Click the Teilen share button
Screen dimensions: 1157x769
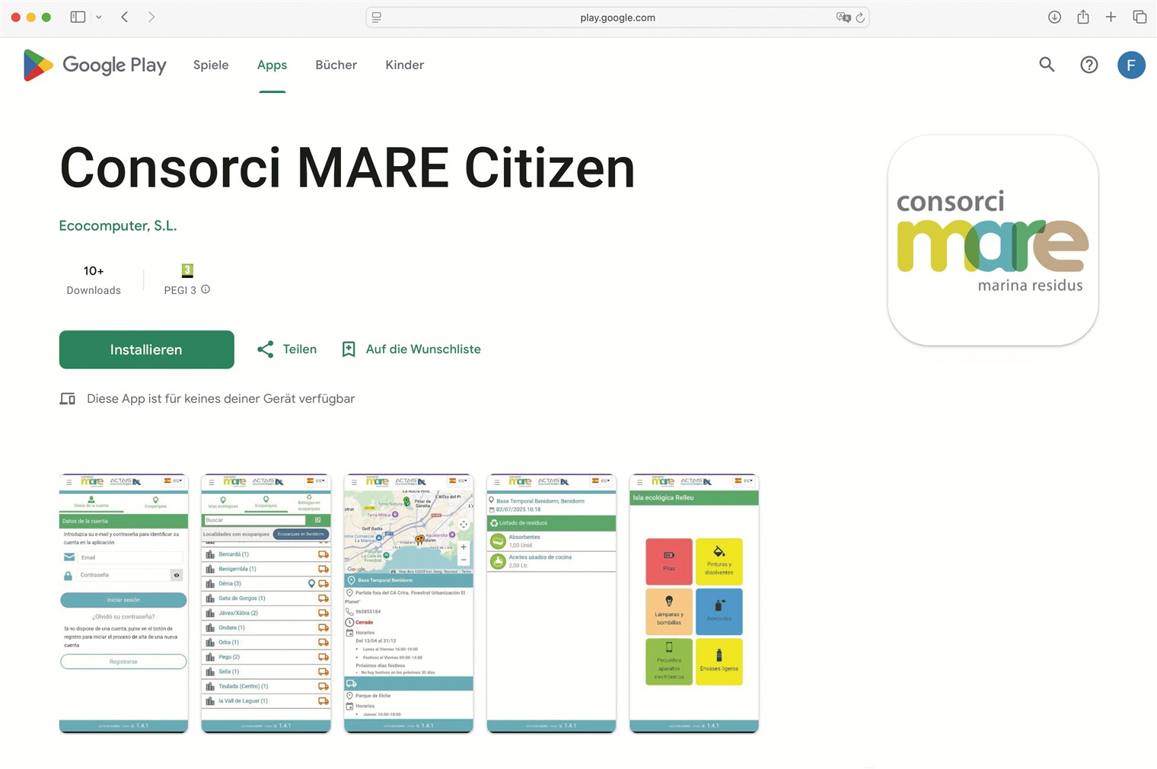tap(287, 349)
